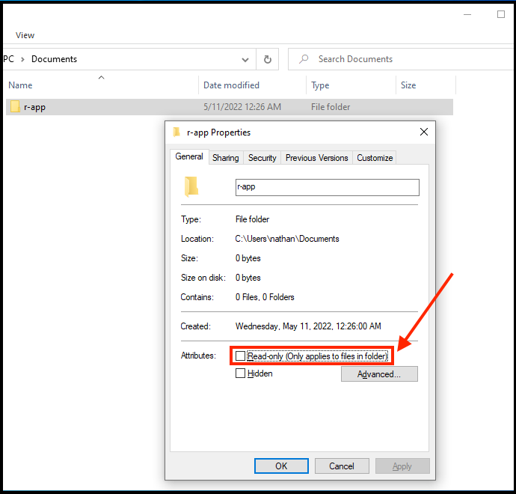The image size is (516, 494).
Task: Click the Created date Wednesday, May 11, 2022
Action: click(x=308, y=326)
